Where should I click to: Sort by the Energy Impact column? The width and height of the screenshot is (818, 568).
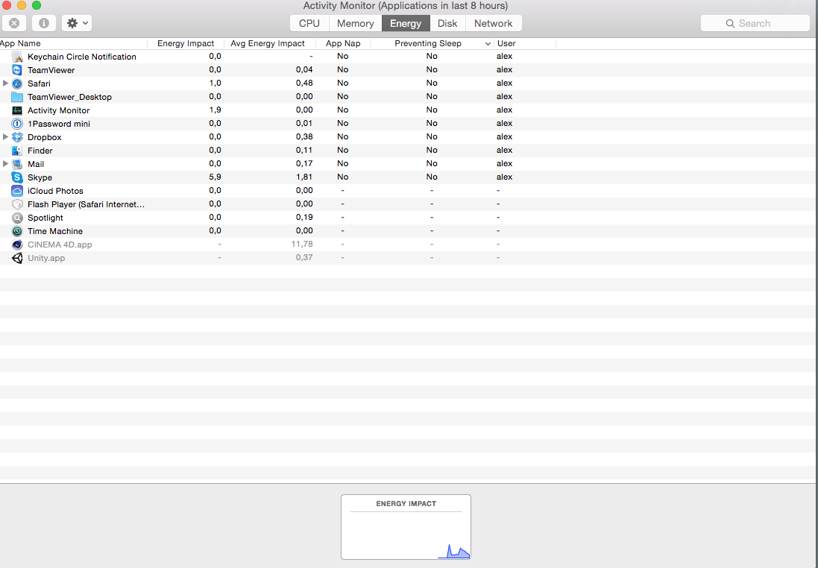(186, 43)
